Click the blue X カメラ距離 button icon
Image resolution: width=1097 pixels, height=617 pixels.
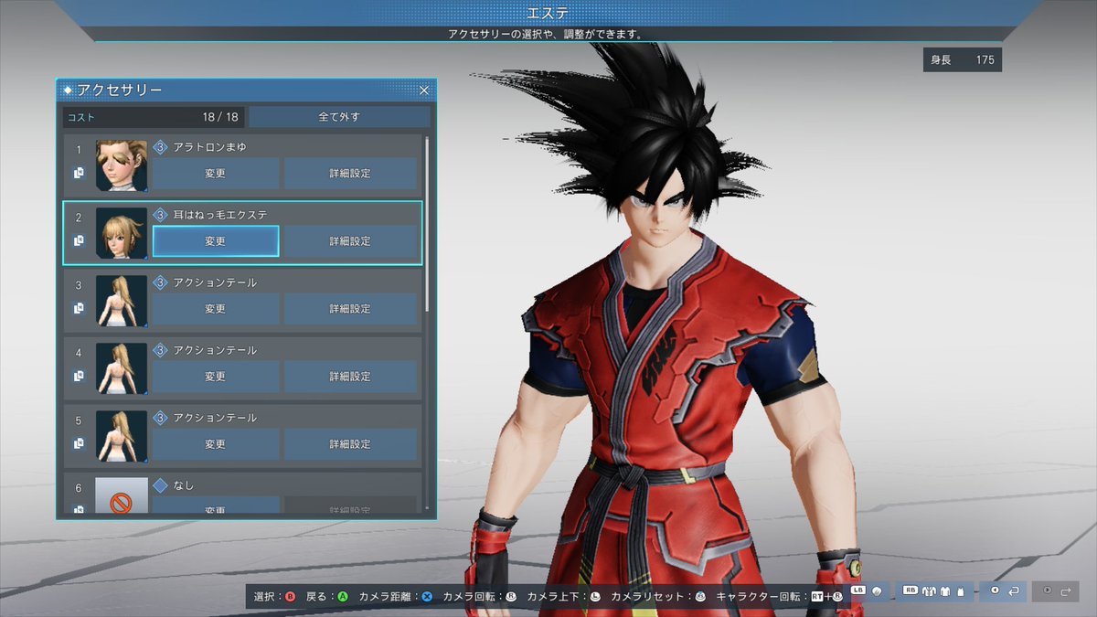[x=426, y=597]
